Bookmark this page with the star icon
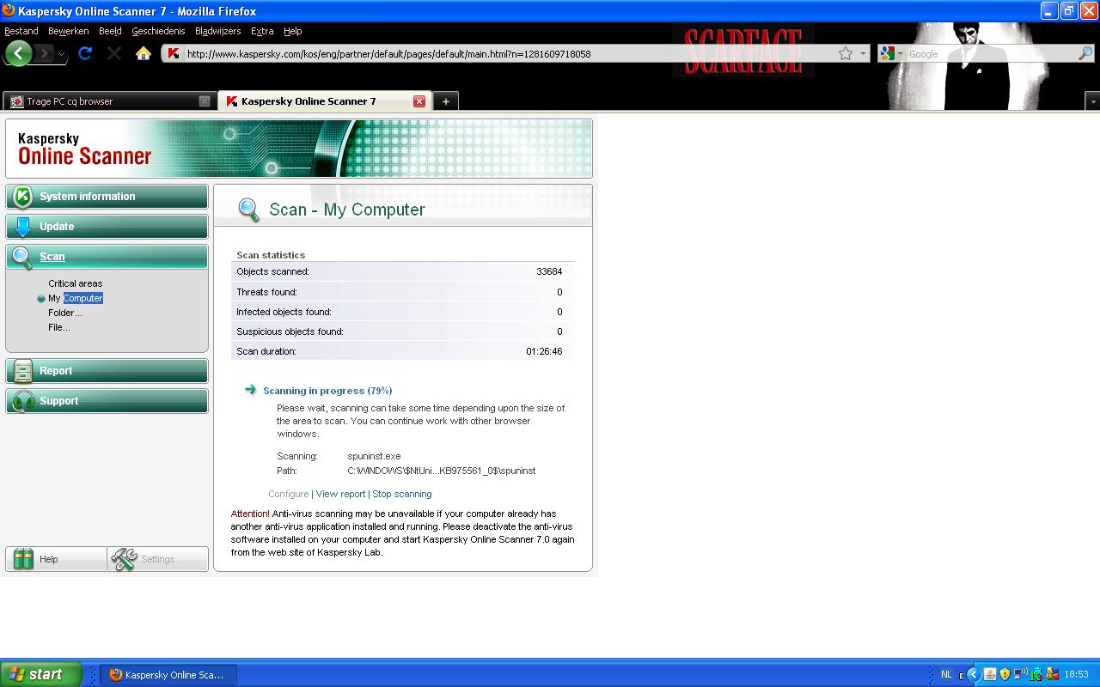The width and height of the screenshot is (1100, 687). tap(846, 53)
